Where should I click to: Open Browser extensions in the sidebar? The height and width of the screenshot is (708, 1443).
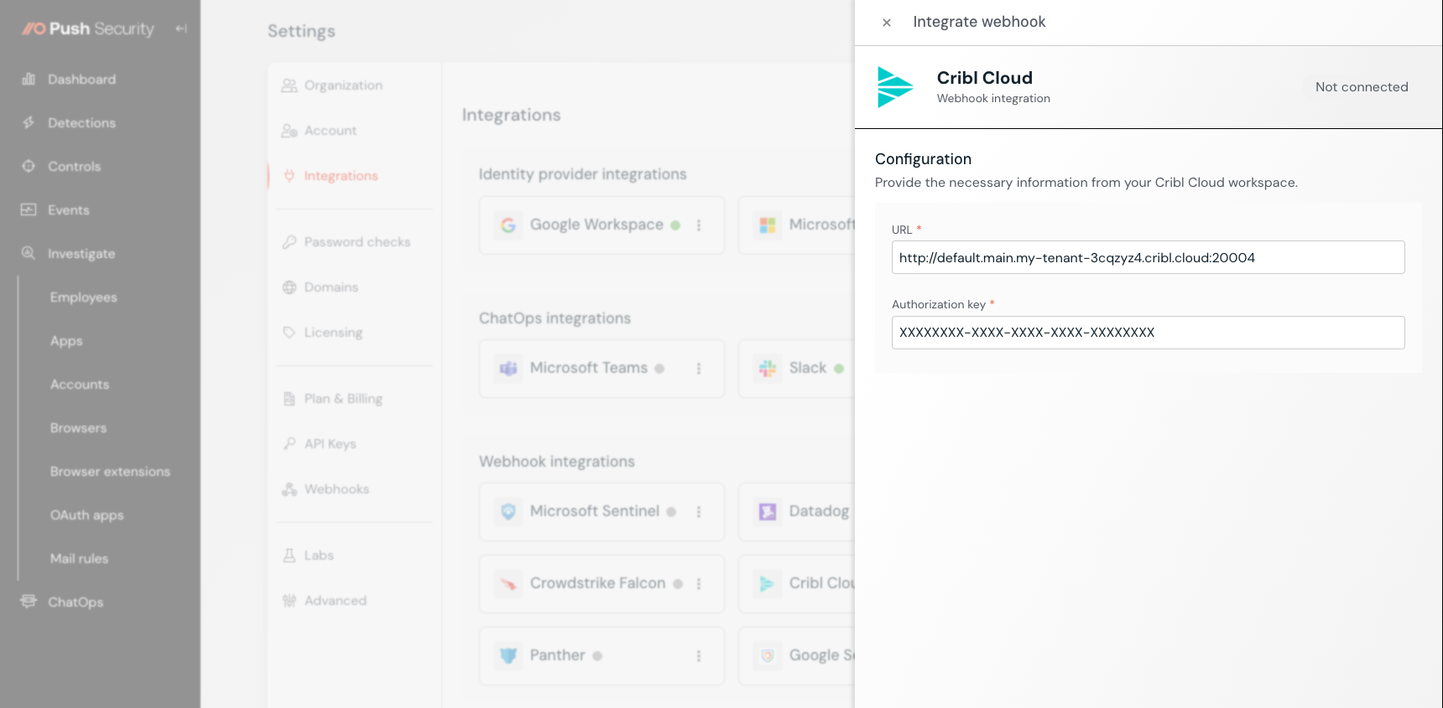click(x=110, y=472)
